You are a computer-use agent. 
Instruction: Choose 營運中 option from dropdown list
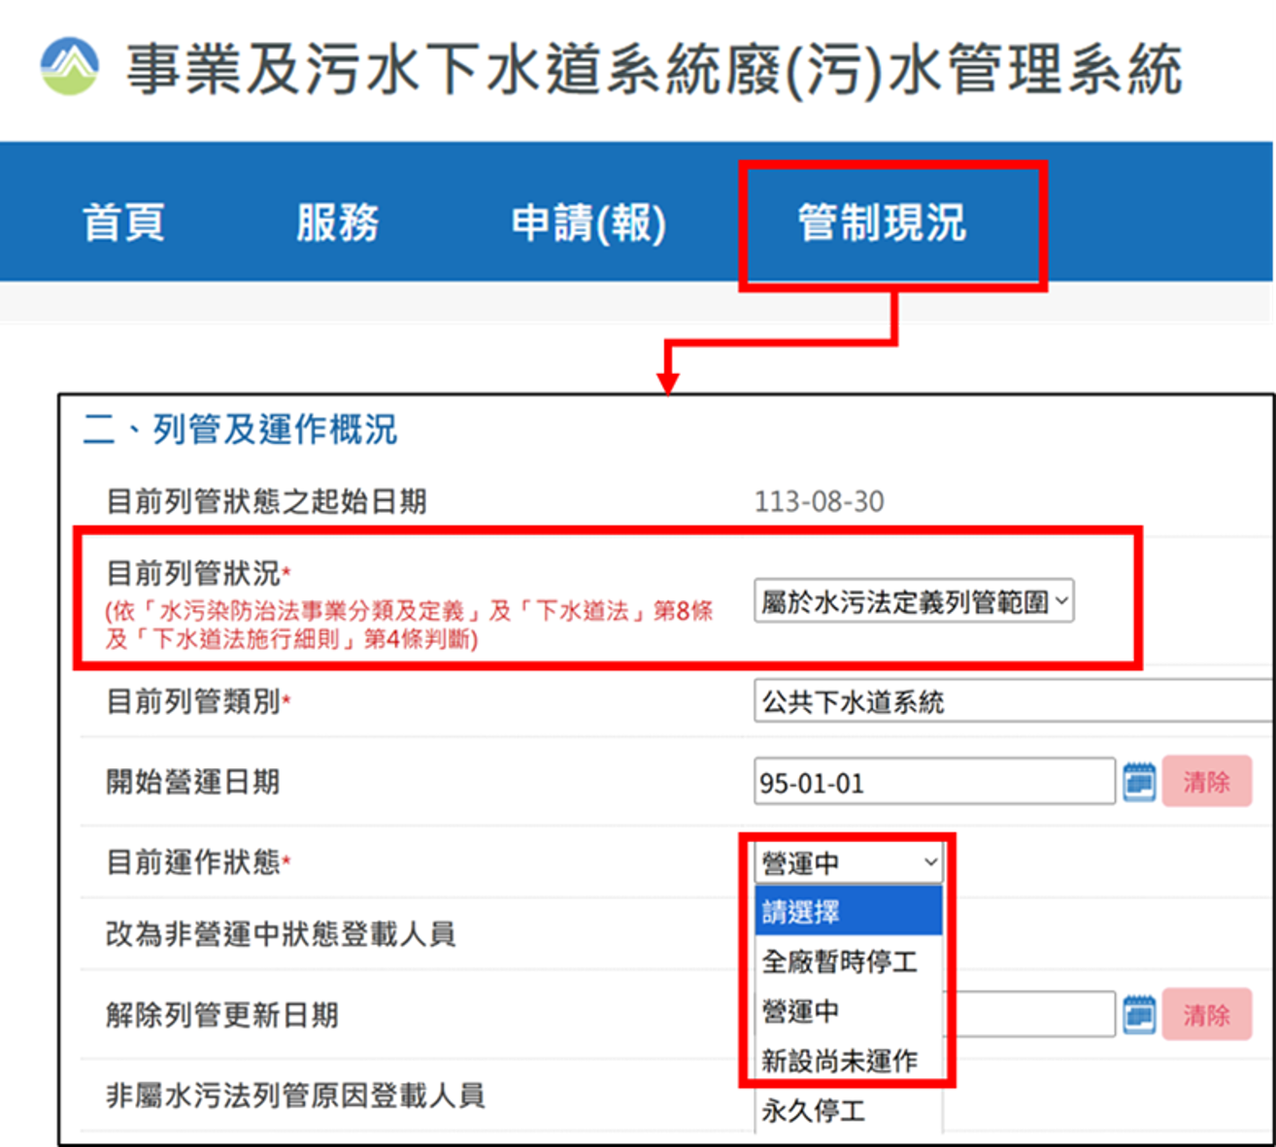point(849,1011)
